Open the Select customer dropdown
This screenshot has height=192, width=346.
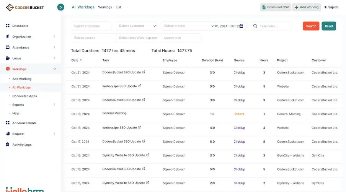[136, 26]
